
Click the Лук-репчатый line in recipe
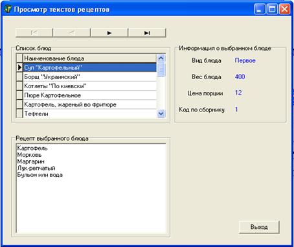[x=36, y=168]
